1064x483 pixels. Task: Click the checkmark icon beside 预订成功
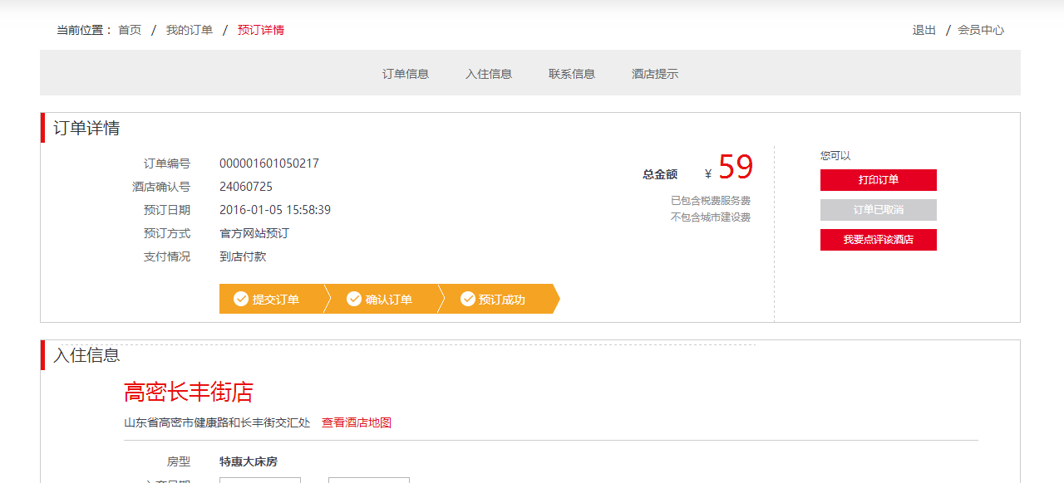[468, 299]
